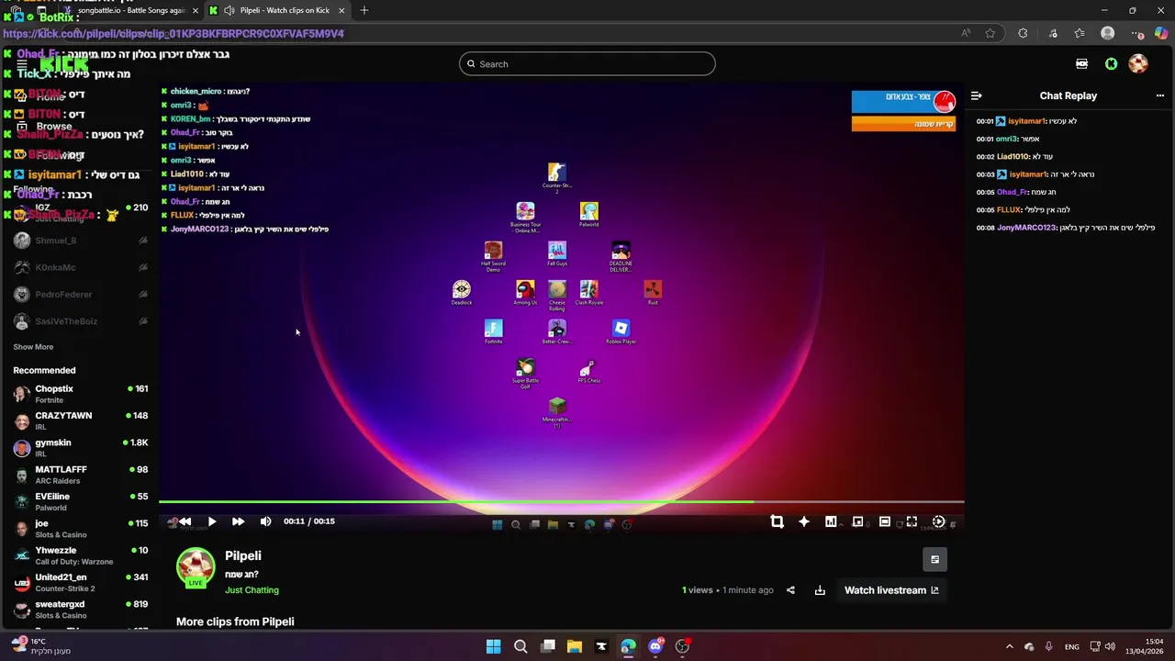Open offline channel K0nkaMc
1175x661 pixels.
pos(80,267)
